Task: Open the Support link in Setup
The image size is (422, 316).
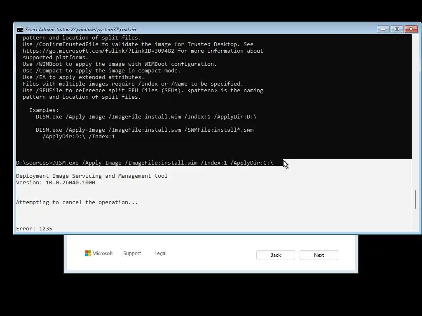Action: click(x=132, y=253)
